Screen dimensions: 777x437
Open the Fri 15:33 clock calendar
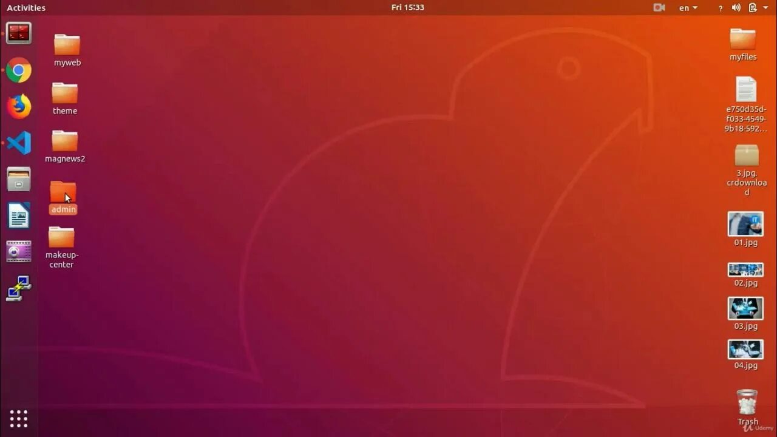coord(408,7)
